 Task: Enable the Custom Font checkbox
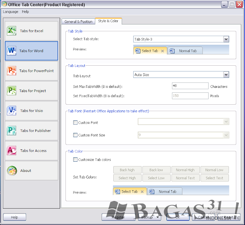point(75,122)
